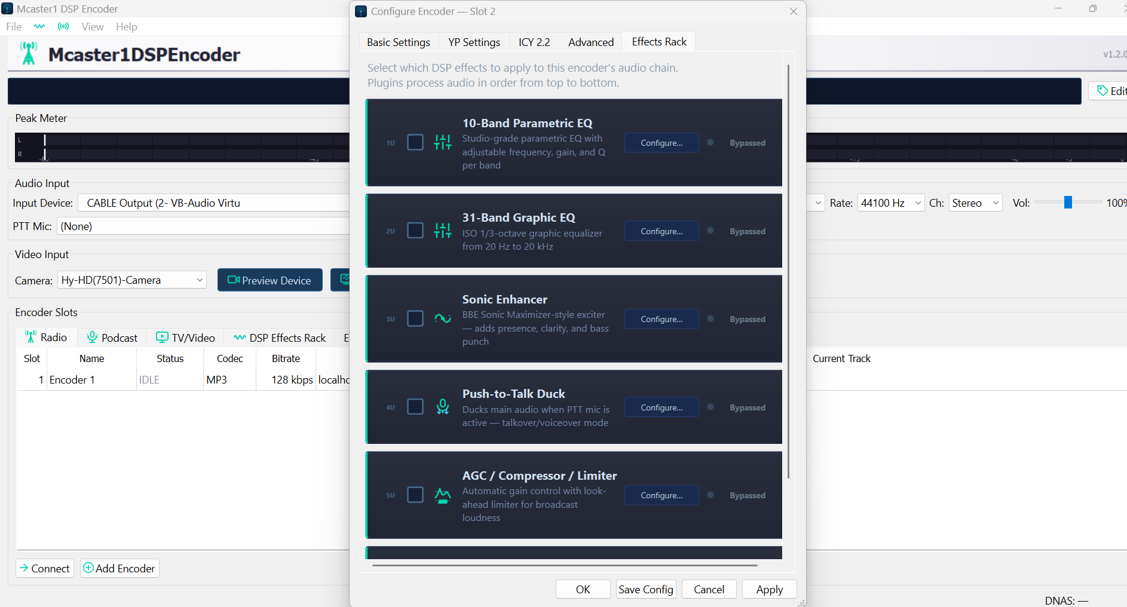
Task: Enable the Sonic Enhancer effect checkbox
Action: [x=415, y=318]
